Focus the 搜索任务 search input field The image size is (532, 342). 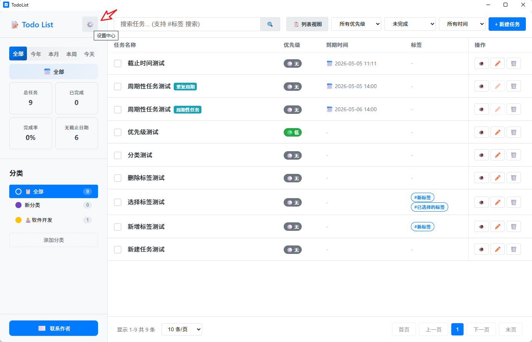coord(187,24)
